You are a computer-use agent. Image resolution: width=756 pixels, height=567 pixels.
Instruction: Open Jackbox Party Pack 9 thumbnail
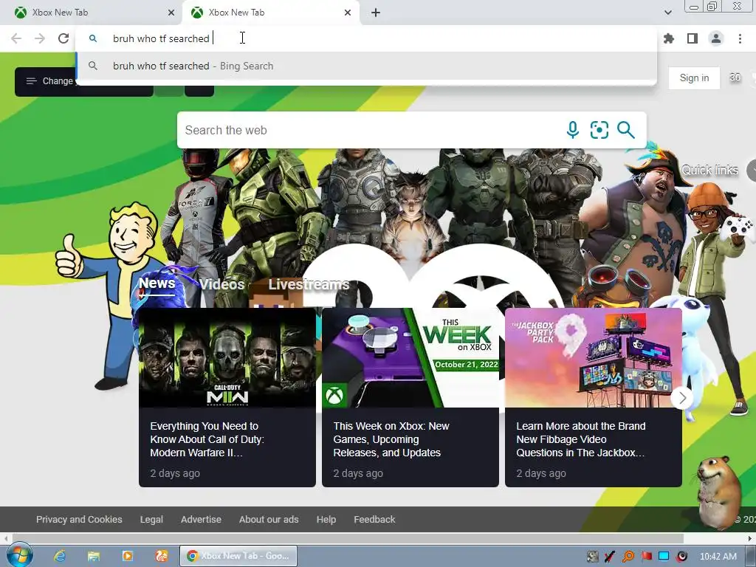pos(594,358)
